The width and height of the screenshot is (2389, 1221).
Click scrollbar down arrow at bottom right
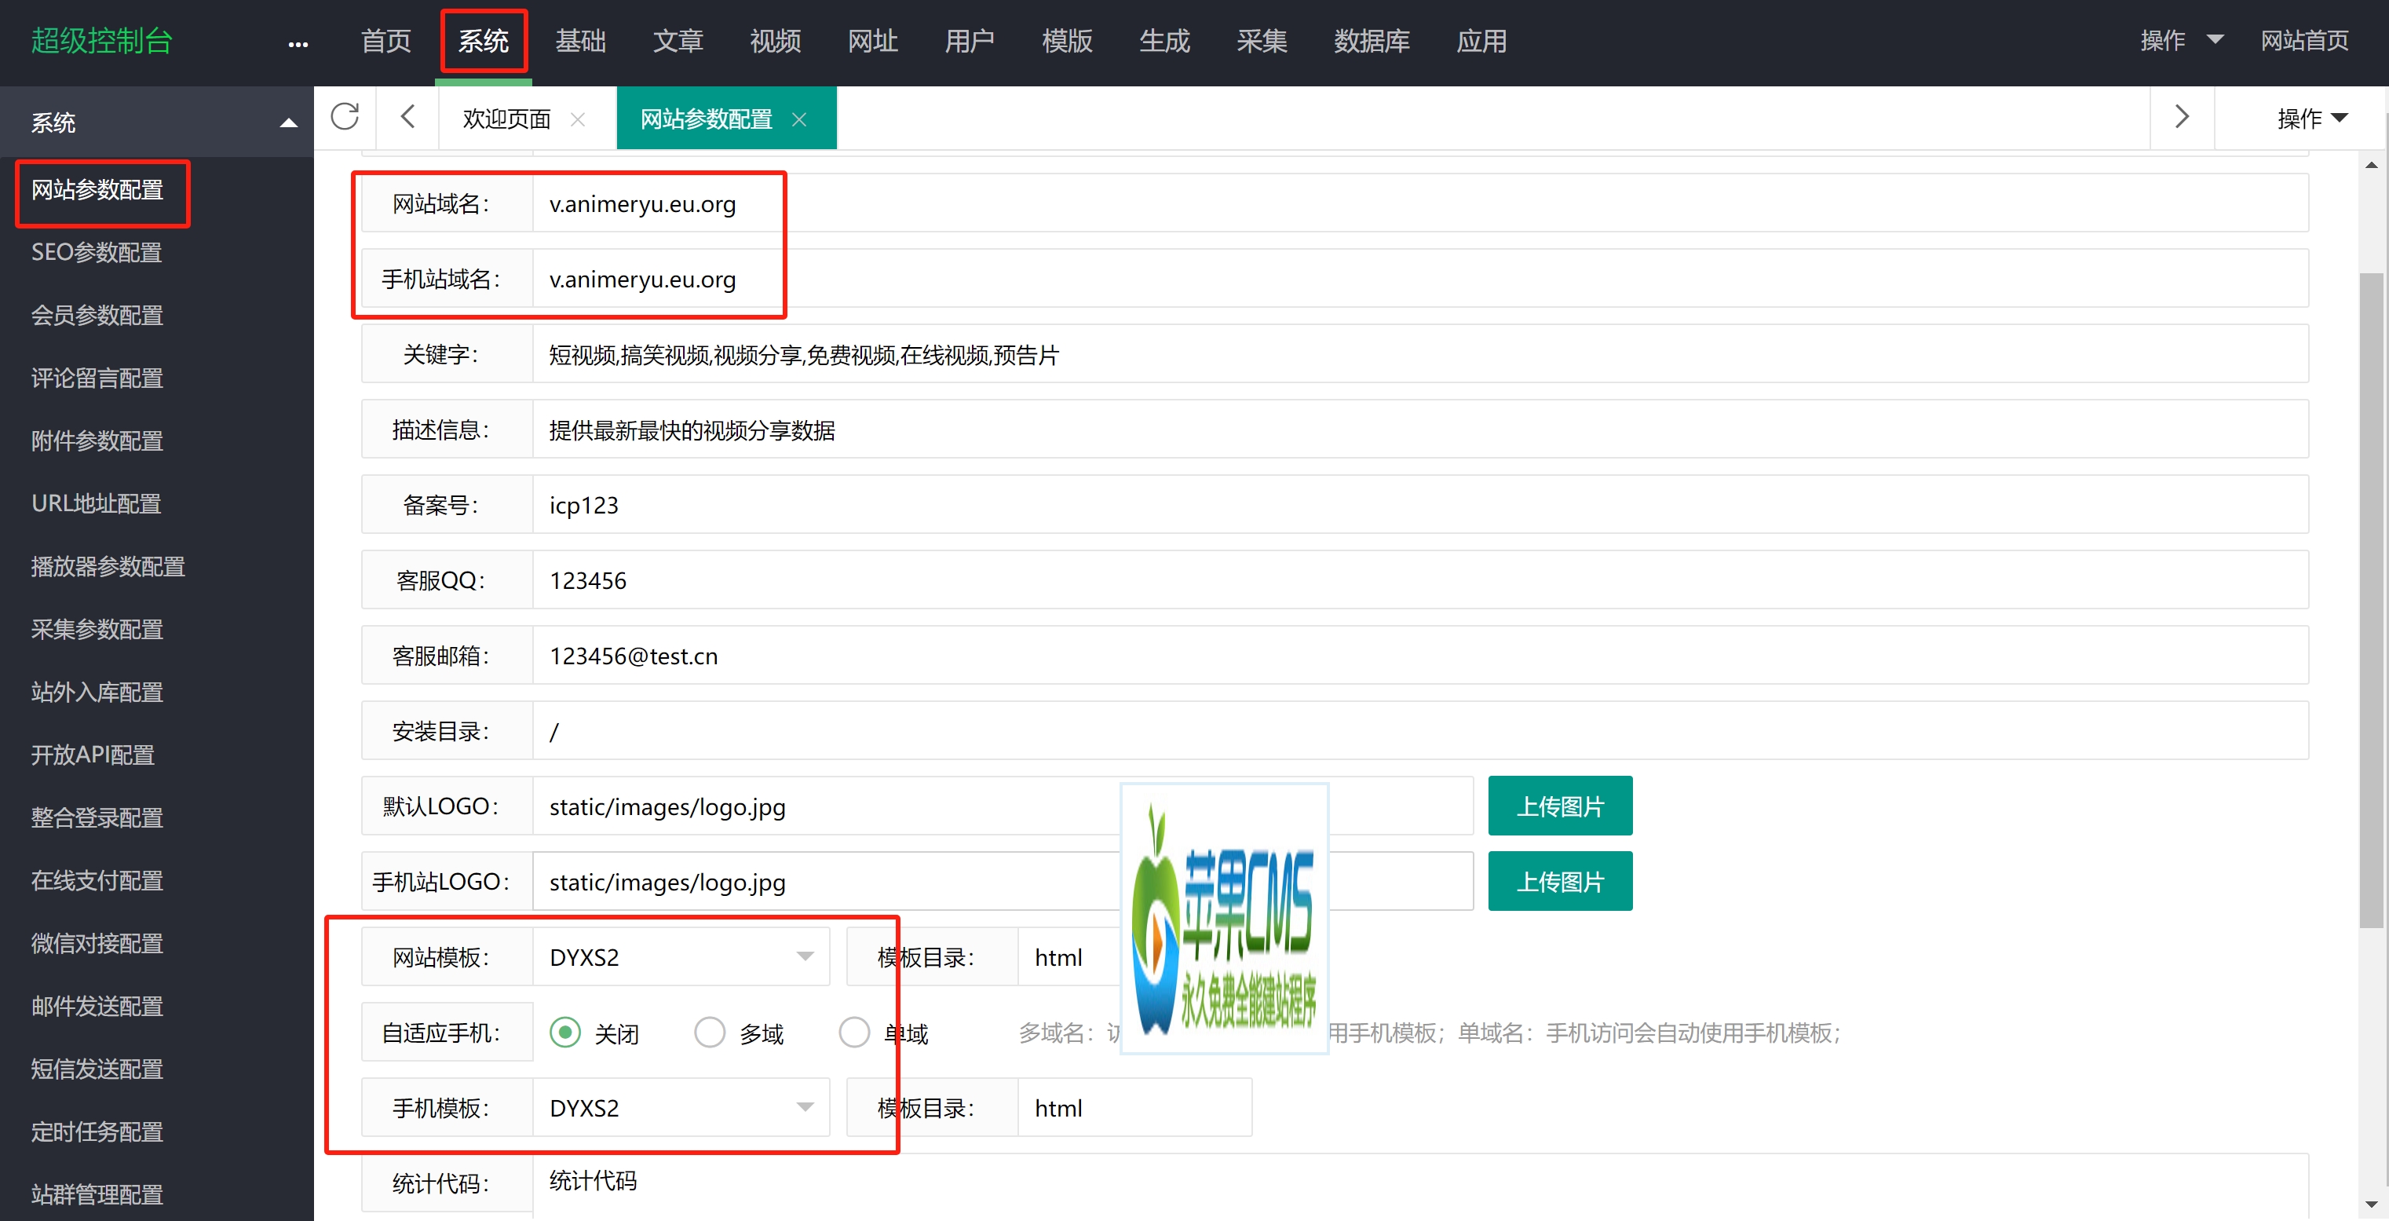[2370, 1205]
